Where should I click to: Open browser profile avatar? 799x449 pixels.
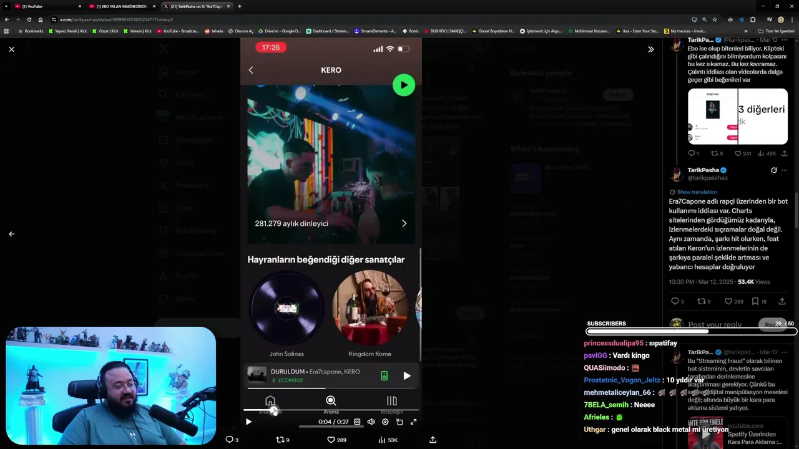(780, 19)
